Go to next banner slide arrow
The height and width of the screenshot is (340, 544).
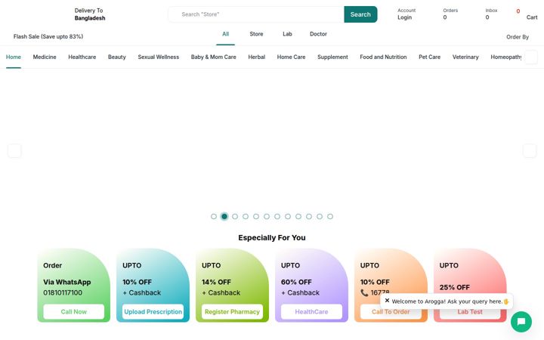[530, 150]
